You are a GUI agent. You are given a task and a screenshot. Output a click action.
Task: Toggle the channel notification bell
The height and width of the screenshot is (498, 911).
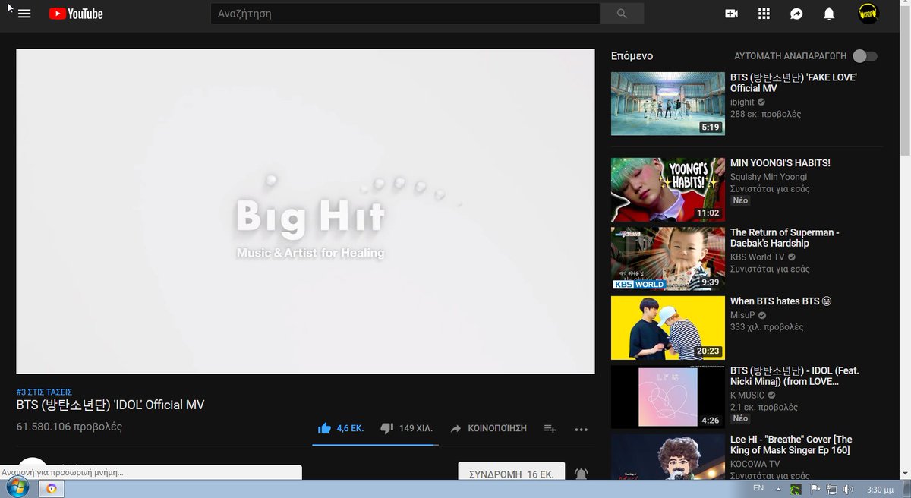pyautogui.click(x=582, y=472)
